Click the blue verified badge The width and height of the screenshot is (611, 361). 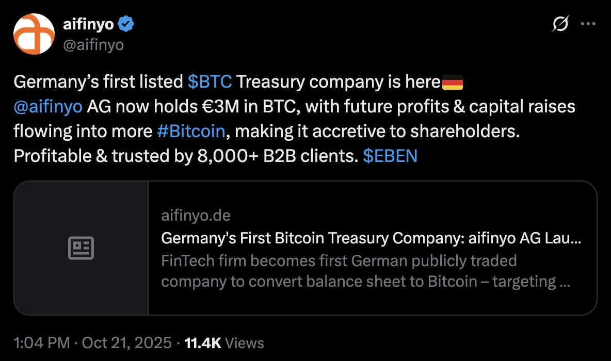[127, 23]
